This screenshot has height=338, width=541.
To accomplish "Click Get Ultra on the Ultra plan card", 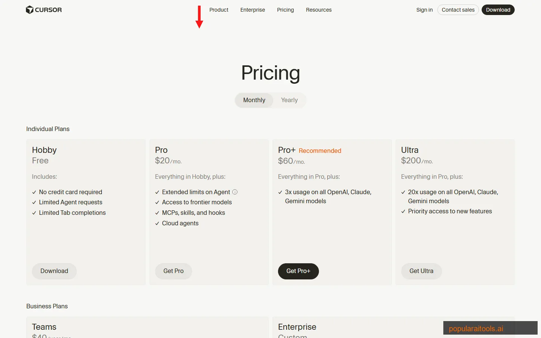I will (x=421, y=271).
